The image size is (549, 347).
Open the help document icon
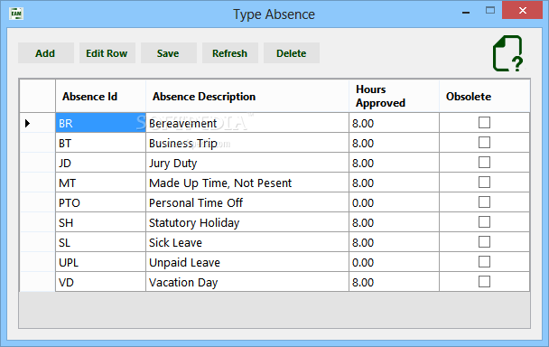508,53
